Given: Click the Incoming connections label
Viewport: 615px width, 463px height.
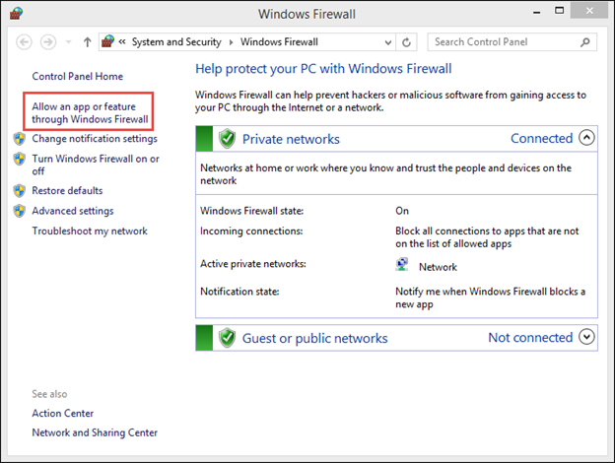Looking at the screenshot, I should [251, 231].
